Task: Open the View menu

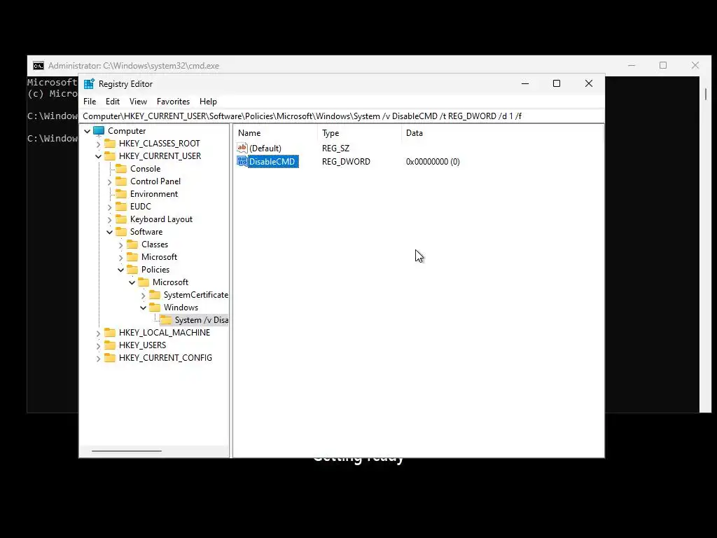Action: [138, 102]
